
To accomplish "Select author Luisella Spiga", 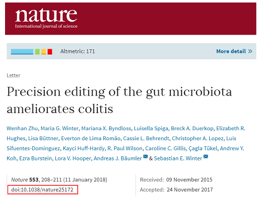I will 151,128.
